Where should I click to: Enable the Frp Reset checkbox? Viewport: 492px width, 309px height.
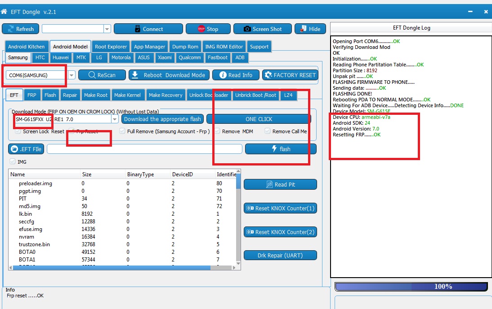tap(72, 131)
